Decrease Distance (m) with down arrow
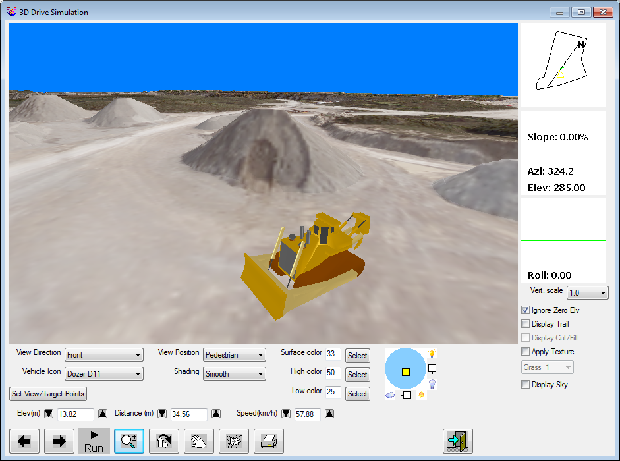 coord(162,414)
